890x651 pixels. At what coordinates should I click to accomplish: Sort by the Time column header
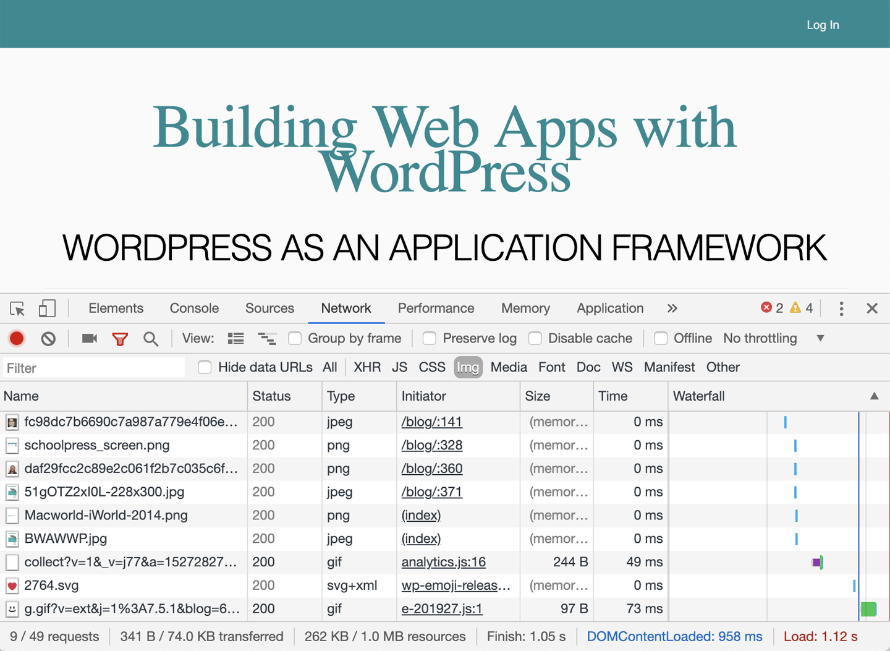point(631,396)
